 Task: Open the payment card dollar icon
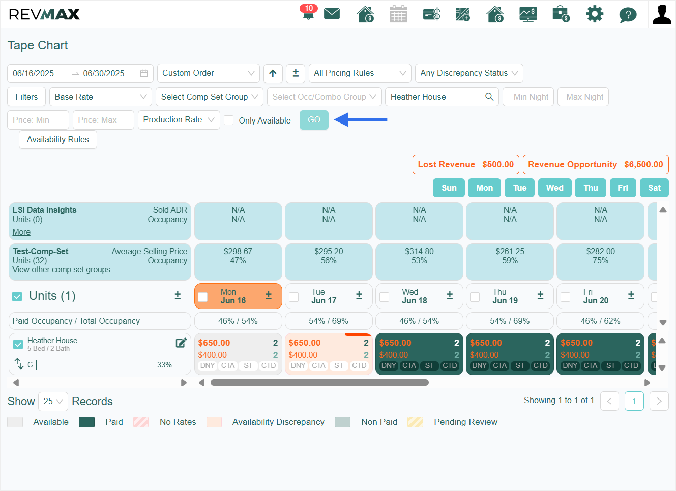(x=431, y=14)
